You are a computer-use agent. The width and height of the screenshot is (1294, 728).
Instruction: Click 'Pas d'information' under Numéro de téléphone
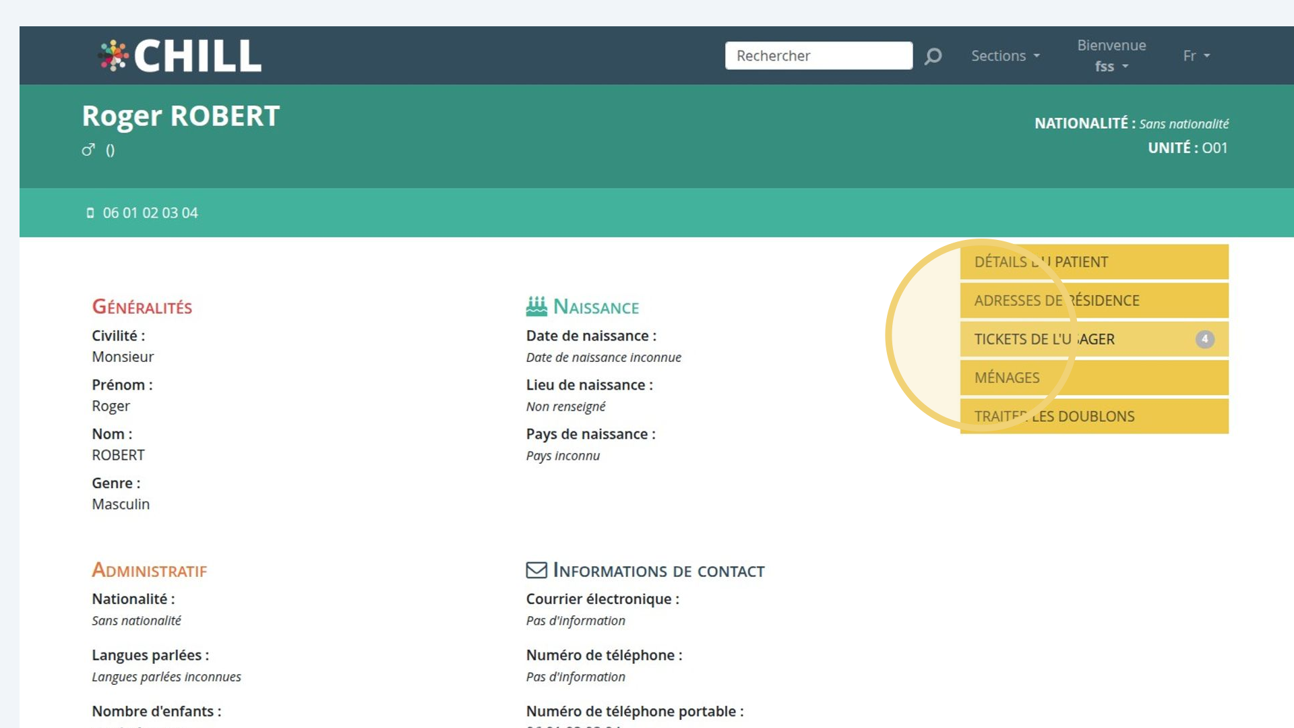pos(576,677)
